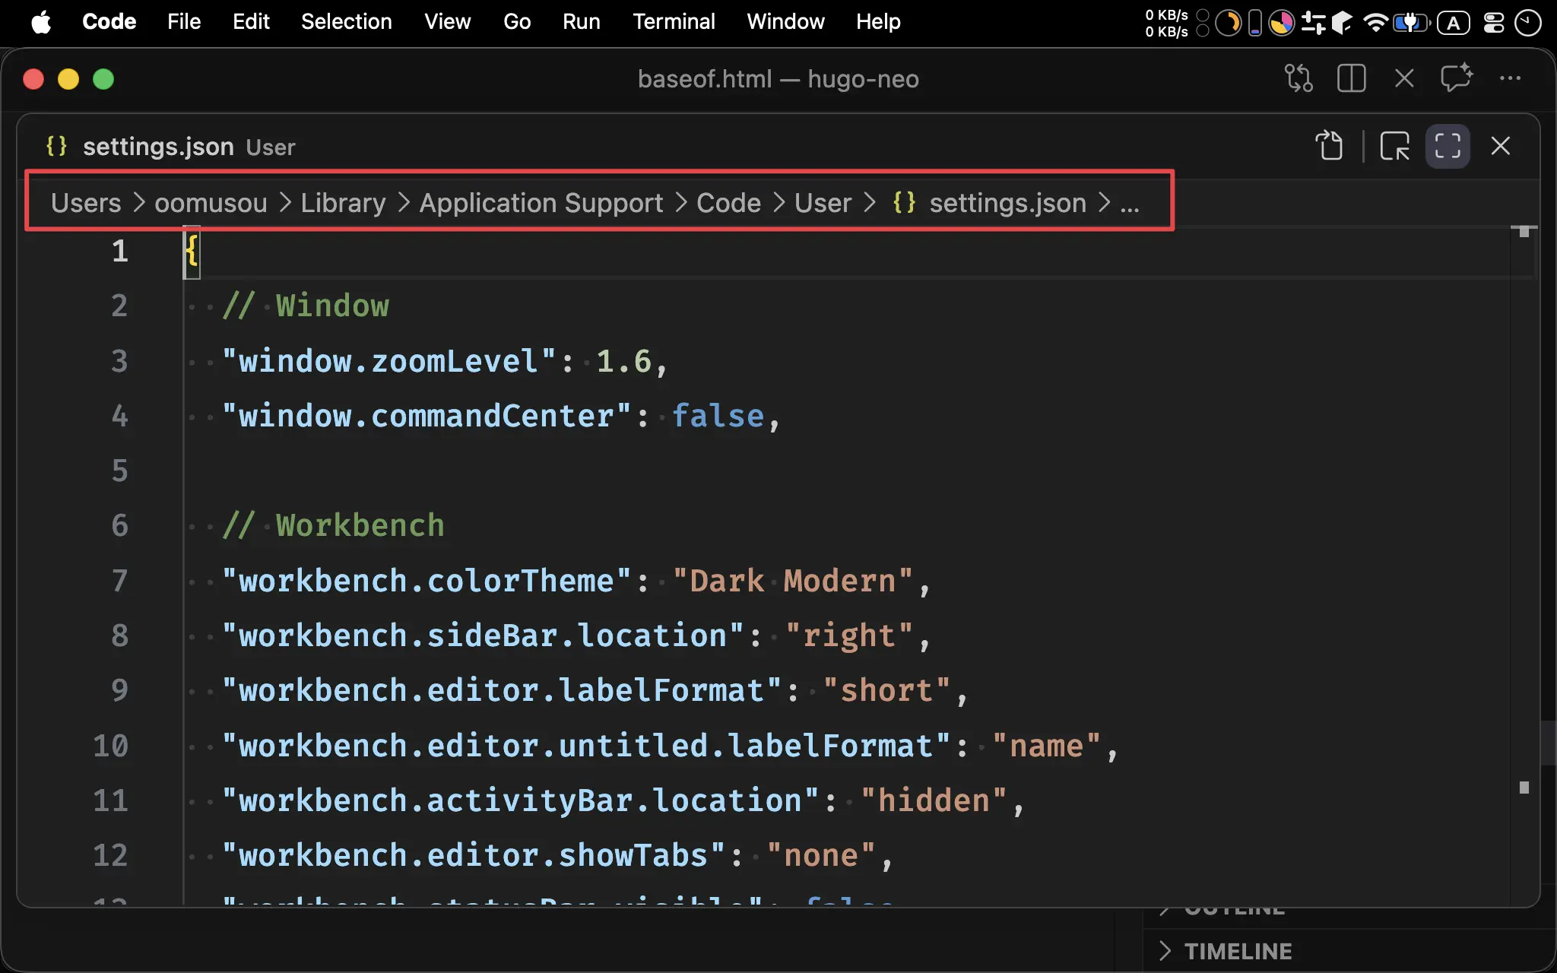Toggle maximize for the modal editor
The height and width of the screenshot is (973, 1557).
[1448, 146]
